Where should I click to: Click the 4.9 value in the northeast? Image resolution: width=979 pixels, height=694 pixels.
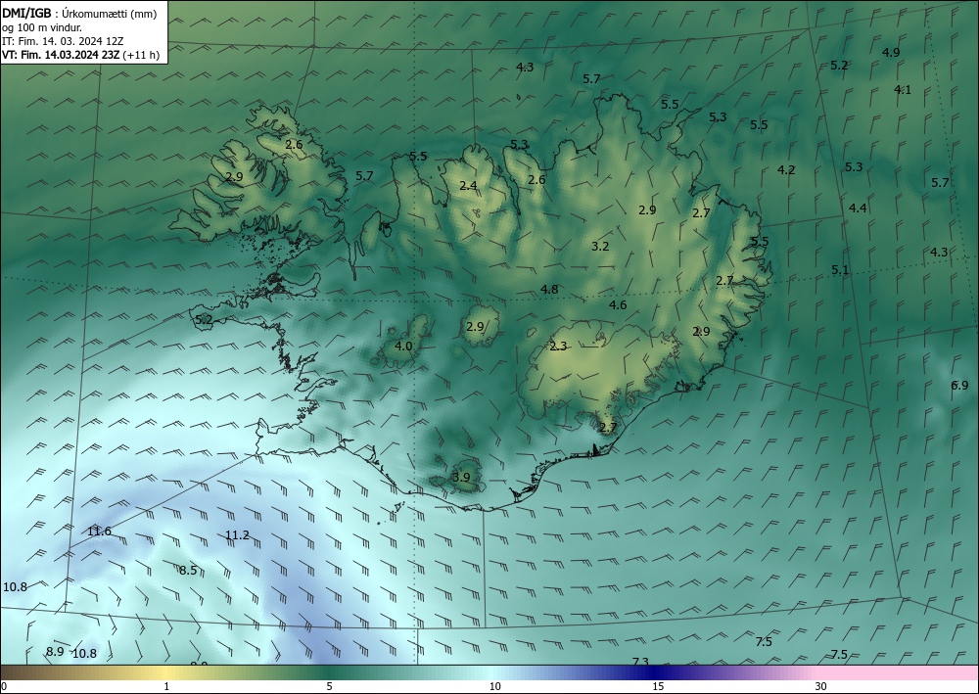[x=891, y=53]
